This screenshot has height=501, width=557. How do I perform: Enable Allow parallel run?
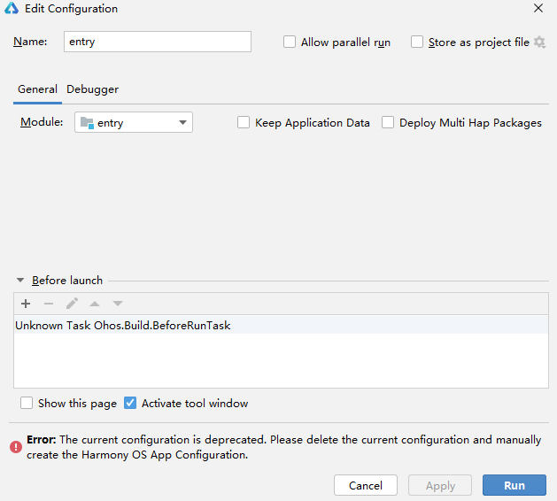pos(290,42)
